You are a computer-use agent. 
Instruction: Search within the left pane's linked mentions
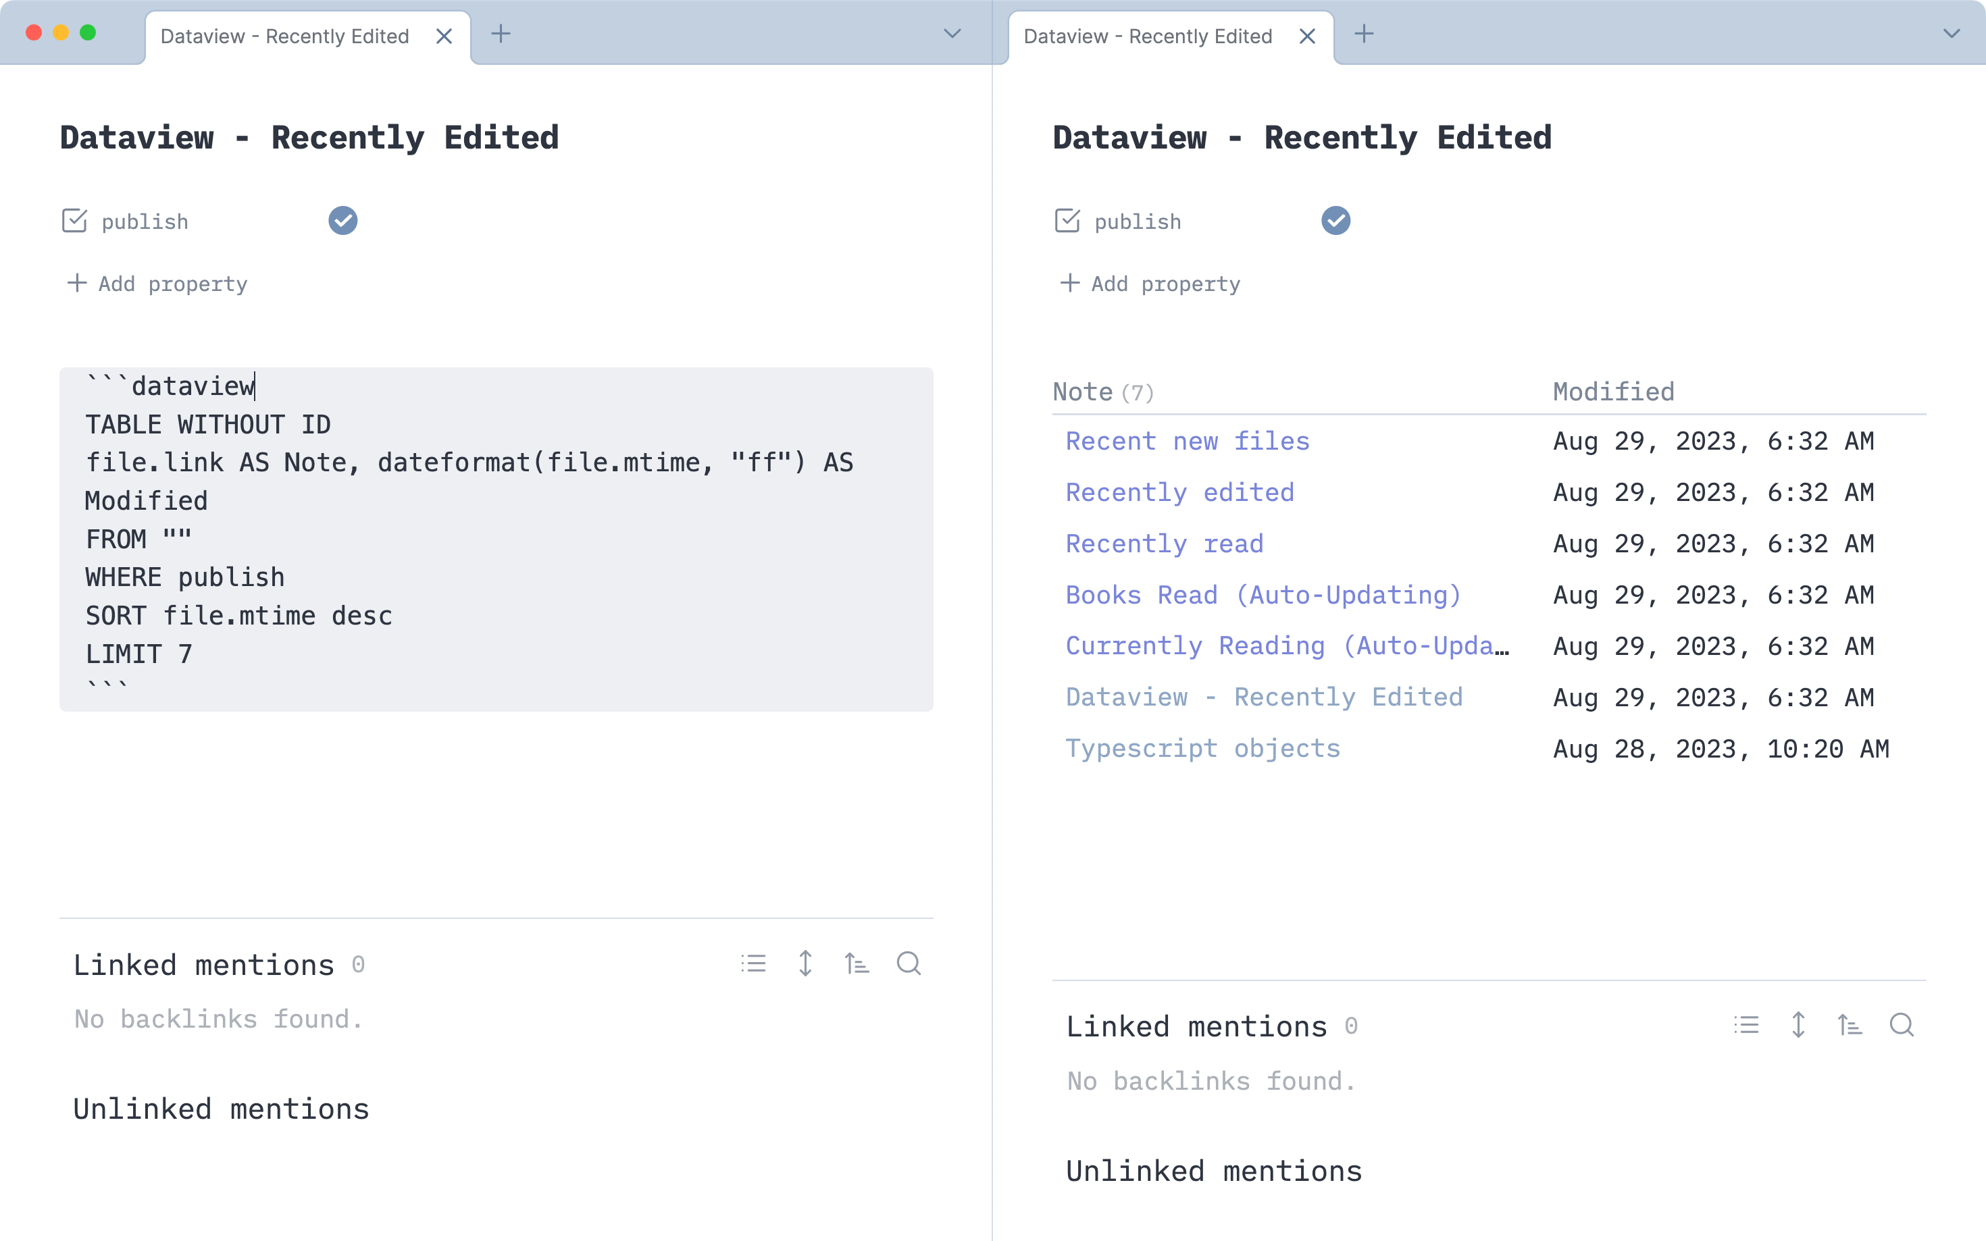point(908,963)
